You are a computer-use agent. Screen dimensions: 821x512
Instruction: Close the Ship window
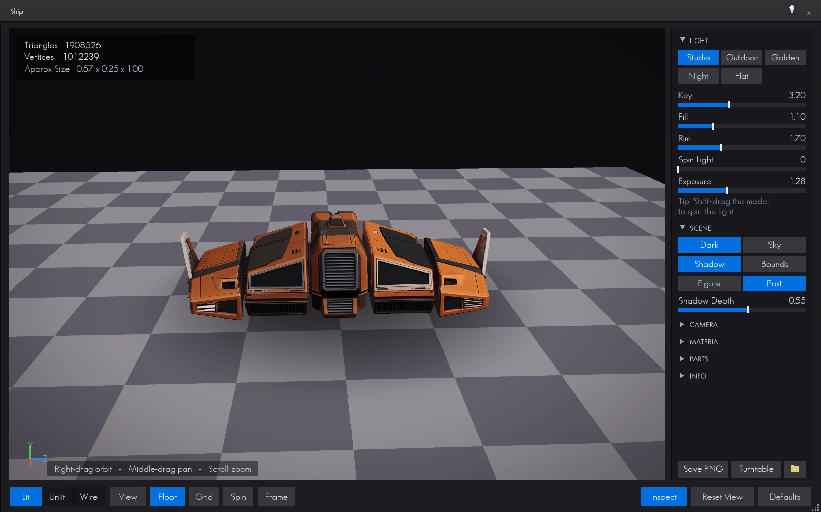809,13
